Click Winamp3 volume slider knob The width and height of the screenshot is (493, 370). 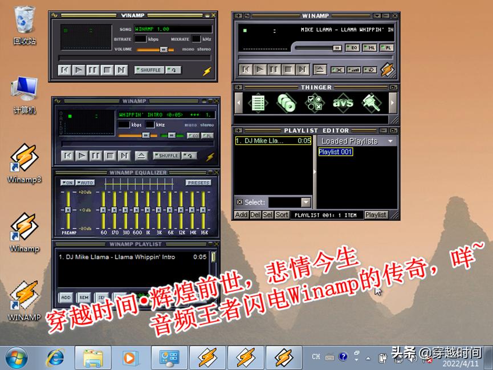coord(337,48)
